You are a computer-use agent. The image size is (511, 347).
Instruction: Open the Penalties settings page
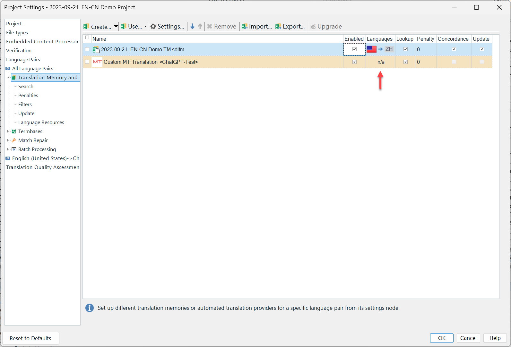coord(28,96)
